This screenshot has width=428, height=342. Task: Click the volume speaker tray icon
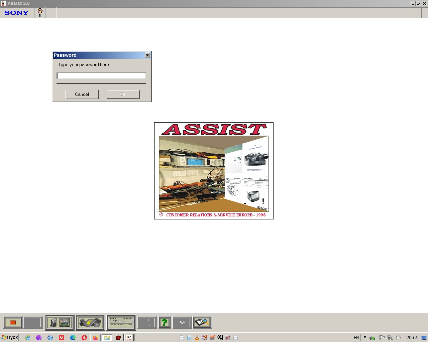point(398,338)
